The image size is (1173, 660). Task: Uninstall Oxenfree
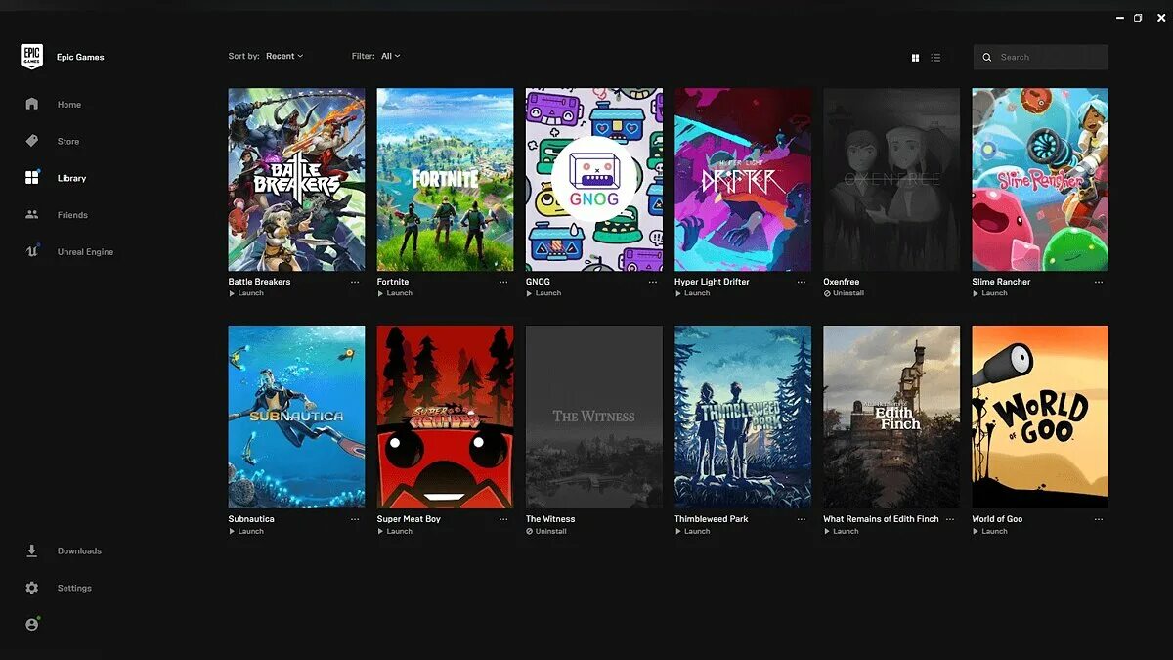(x=844, y=293)
